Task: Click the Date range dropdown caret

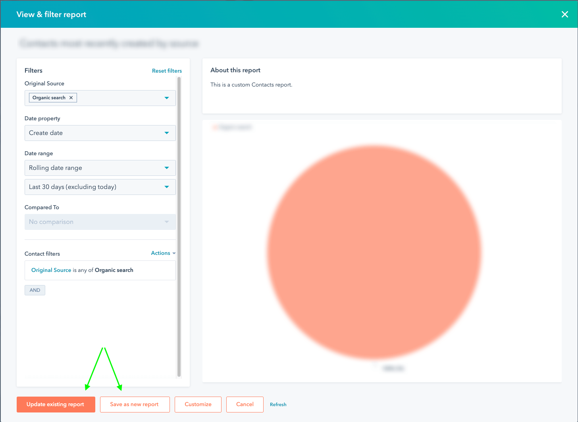Action: point(167,168)
